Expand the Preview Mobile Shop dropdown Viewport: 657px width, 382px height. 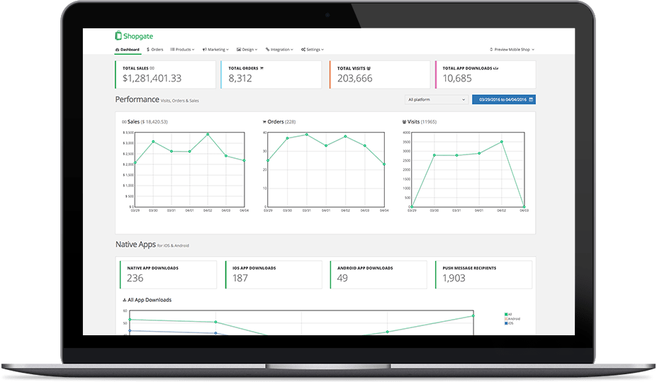pos(512,50)
